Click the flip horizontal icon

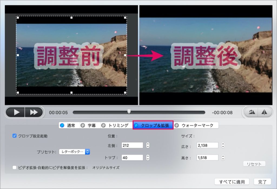[265, 112]
